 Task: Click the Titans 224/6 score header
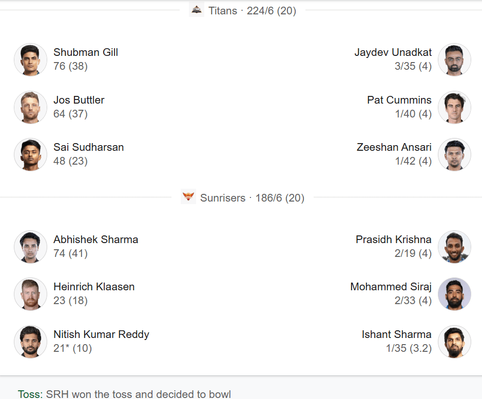[x=252, y=10]
